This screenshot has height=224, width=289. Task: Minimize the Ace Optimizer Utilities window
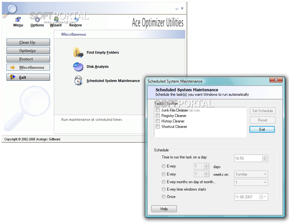177,8
